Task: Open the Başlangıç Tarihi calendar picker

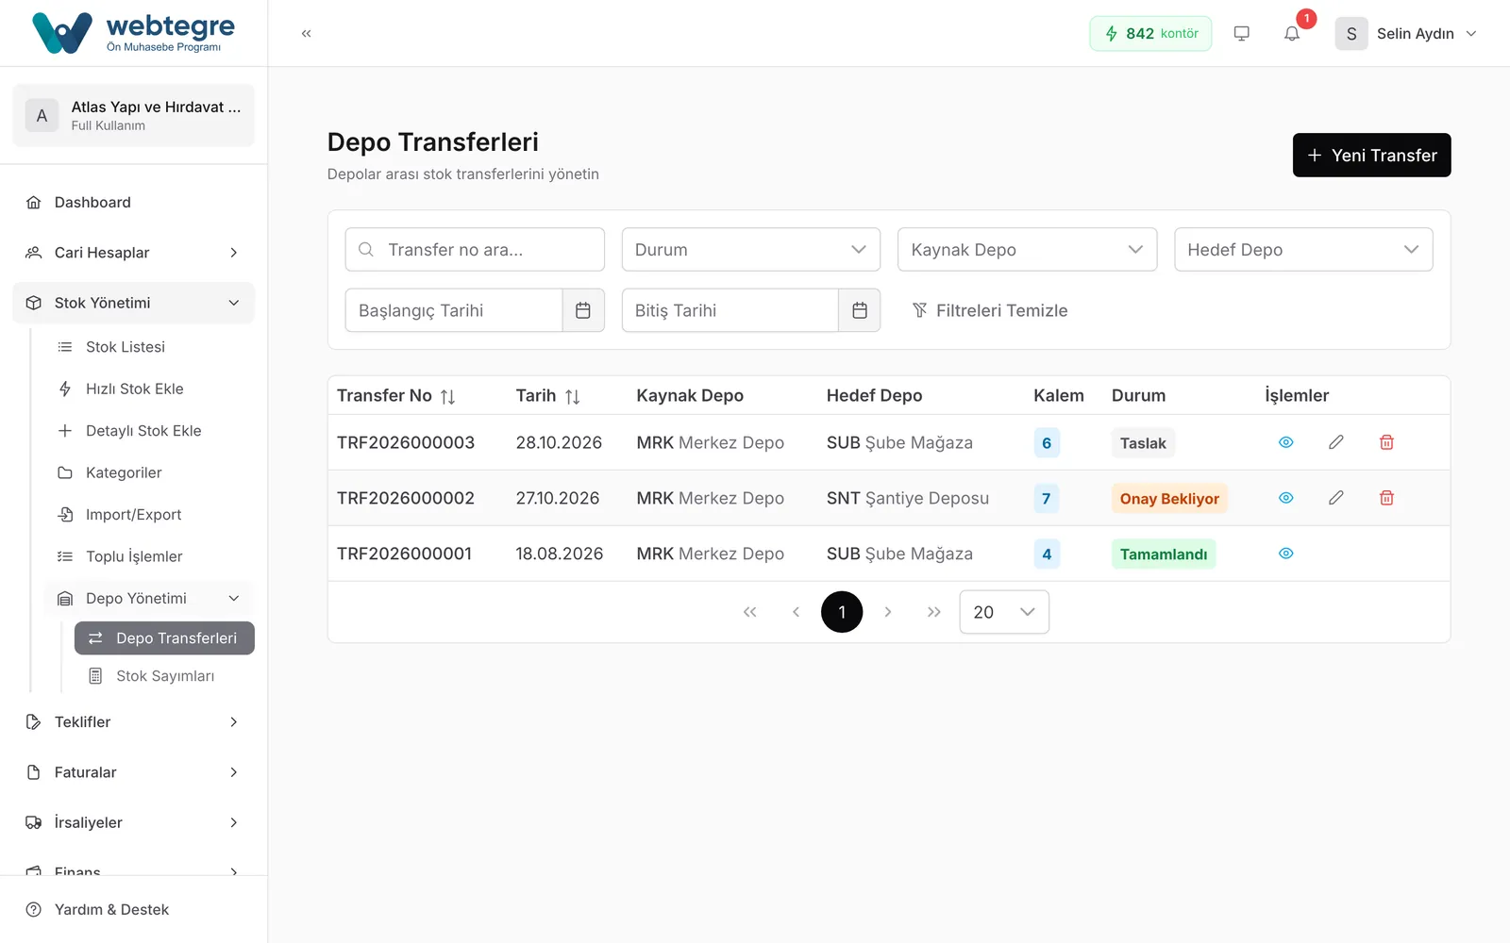Action: pyautogui.click(x=583, y=310)
